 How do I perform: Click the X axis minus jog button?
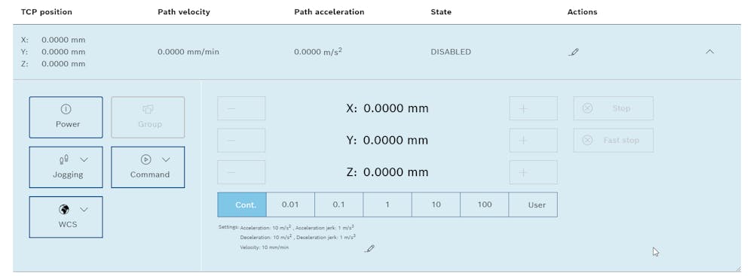pos(241,108)
